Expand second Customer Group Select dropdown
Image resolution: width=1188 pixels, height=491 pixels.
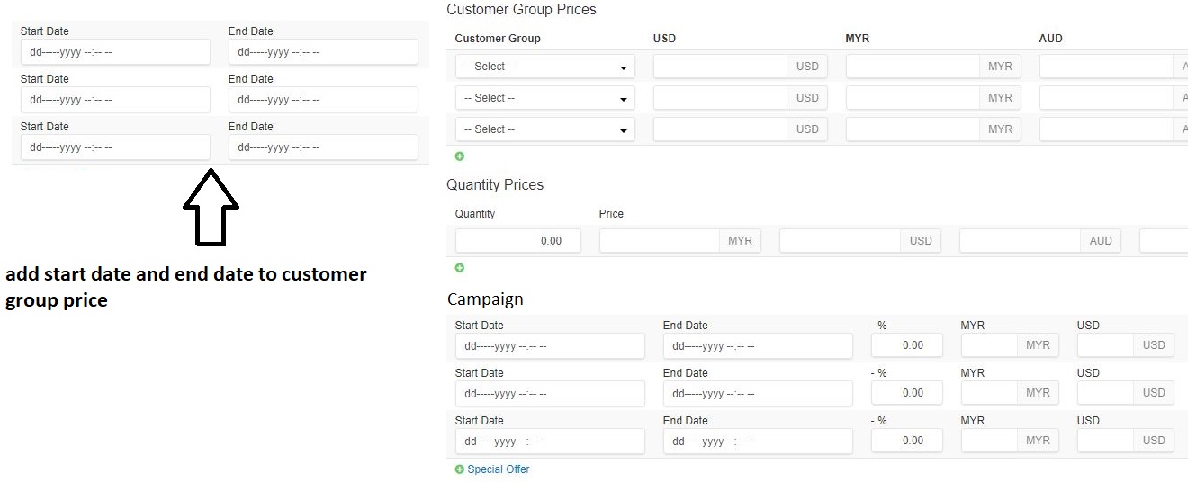coord(544,98)
